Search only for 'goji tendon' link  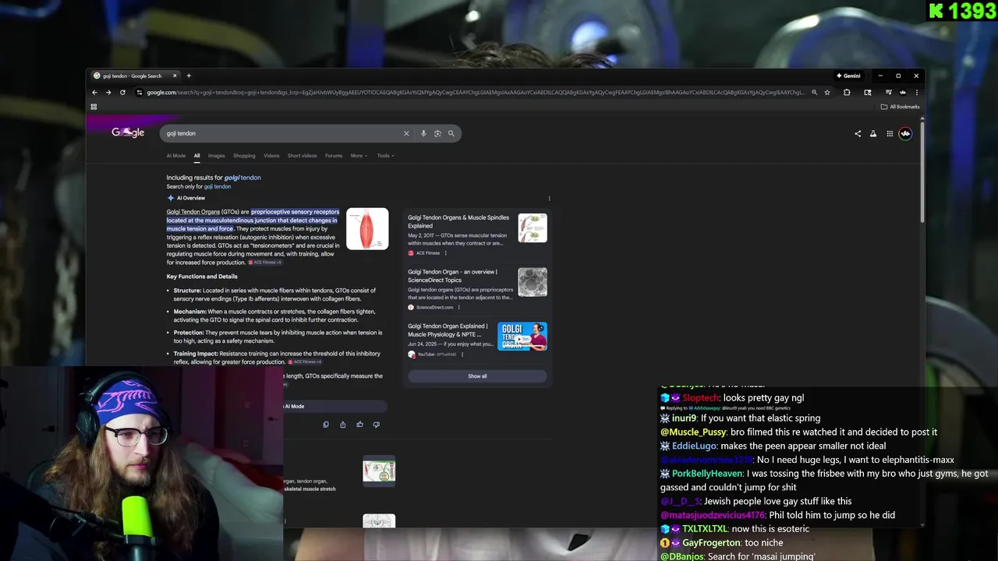[x=218, y=187]
